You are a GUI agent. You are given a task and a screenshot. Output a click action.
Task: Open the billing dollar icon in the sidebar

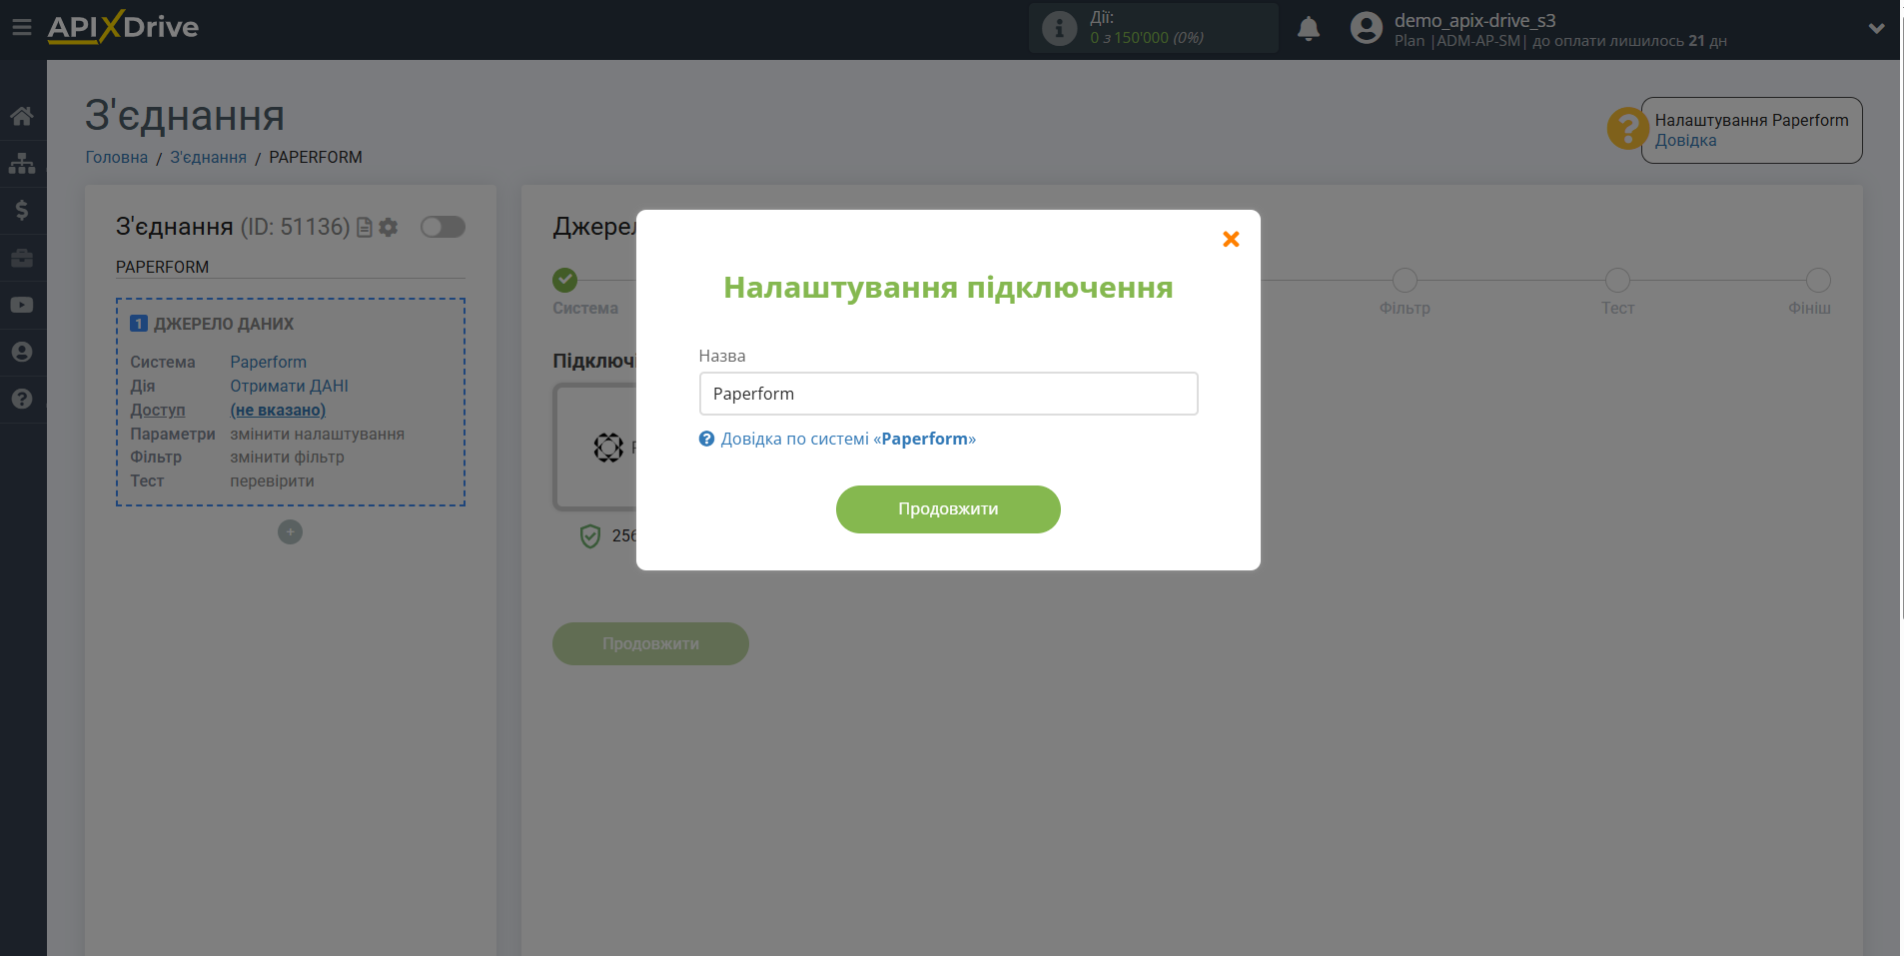click(22, 210)
